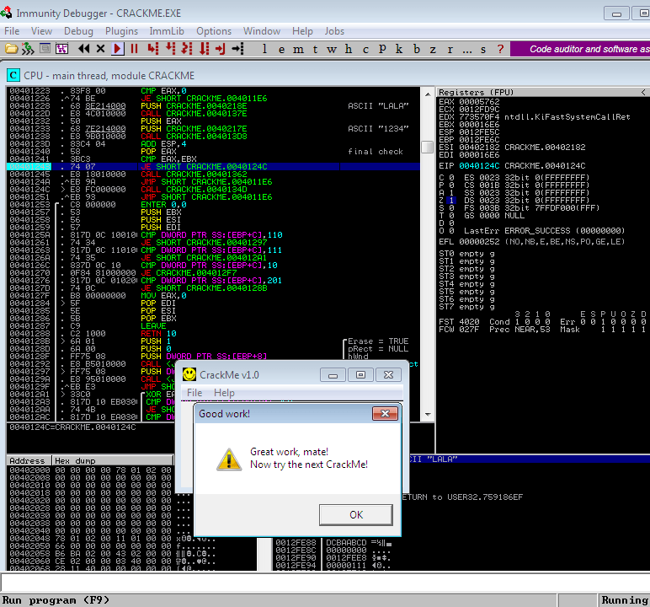Screen dimensions: 650x607
Task: Click the disassembly scrollbar down arrow
Action: (428, 414)
